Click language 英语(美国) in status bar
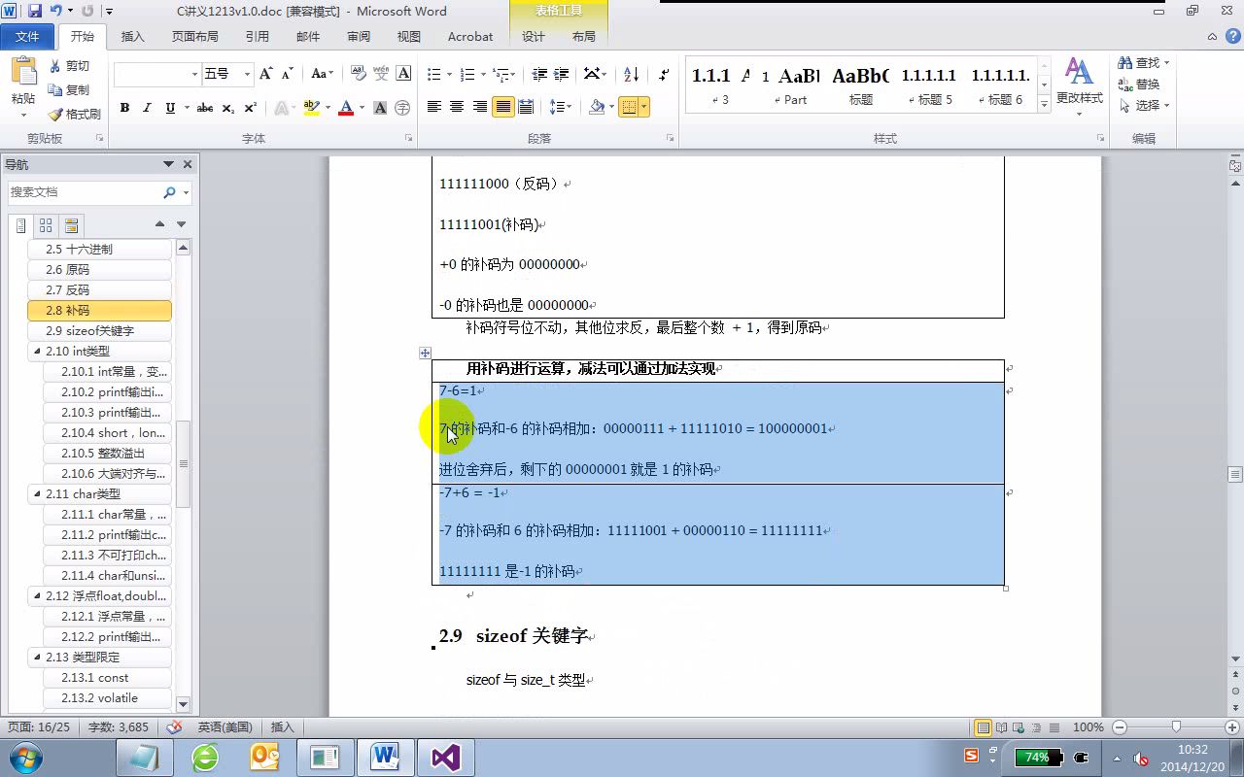 click(225, 727)
